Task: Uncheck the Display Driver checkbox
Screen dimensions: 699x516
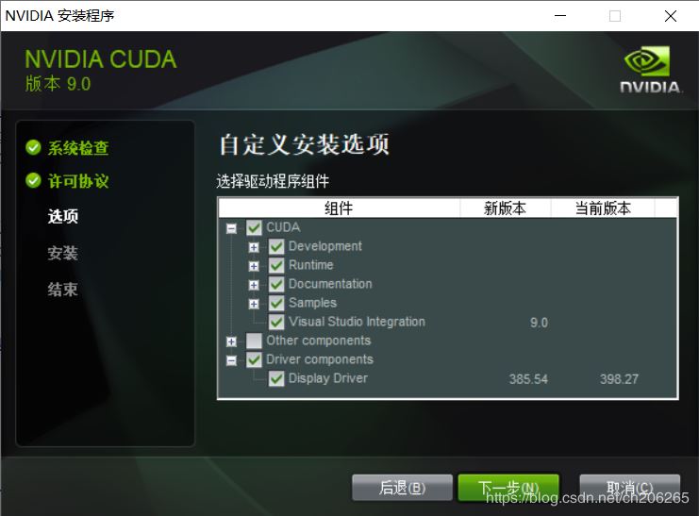Action: click(276, 378)
